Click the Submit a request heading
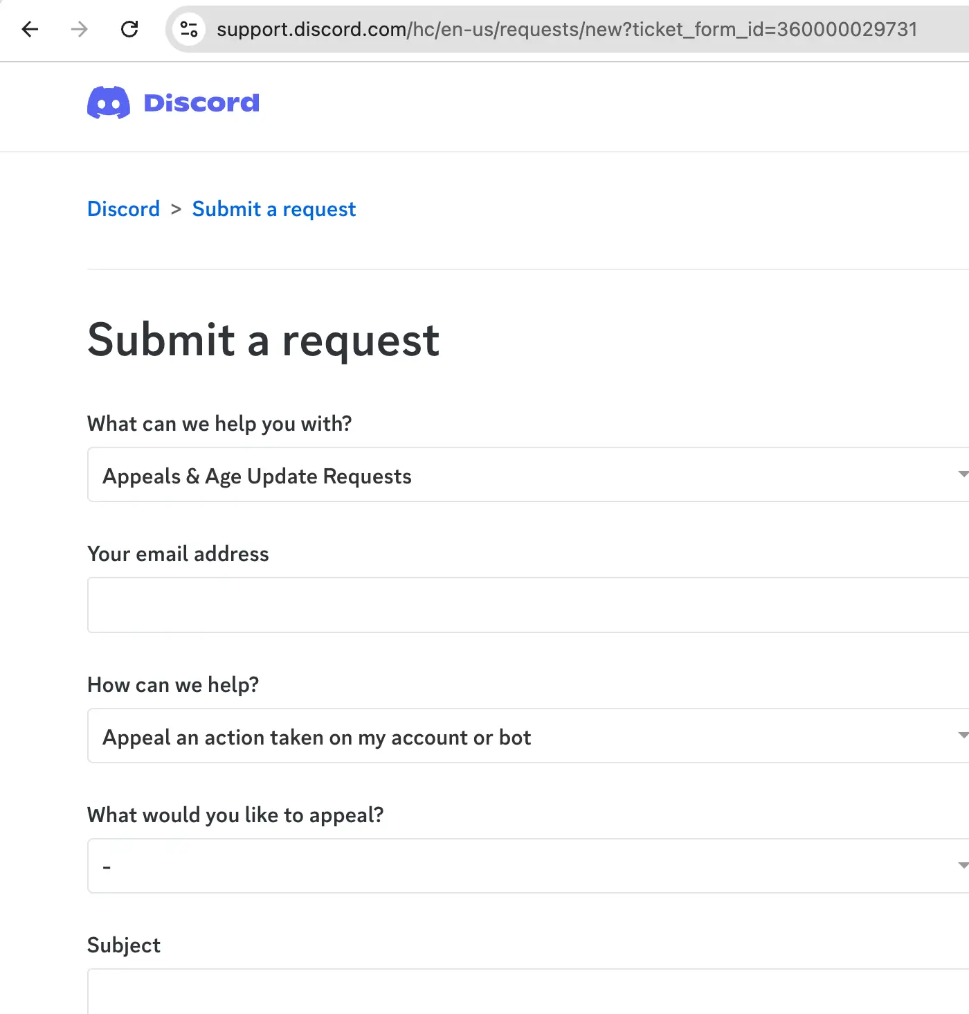The width and height of the screenshot is (969, 1014). pos(264,340)
